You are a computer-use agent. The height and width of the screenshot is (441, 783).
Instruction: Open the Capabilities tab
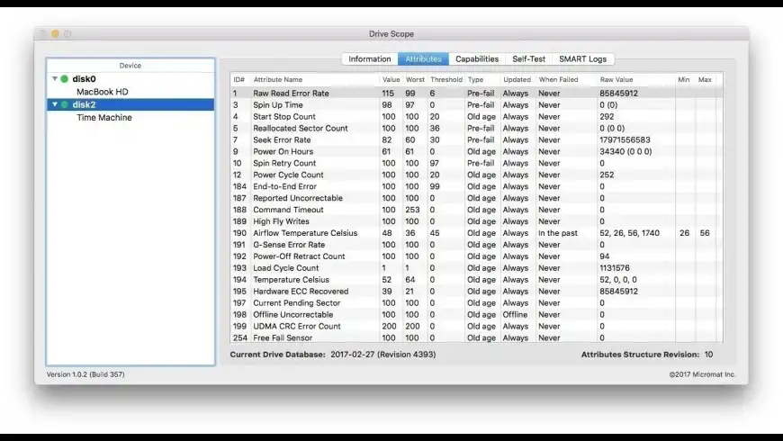(x=477, y=58)
